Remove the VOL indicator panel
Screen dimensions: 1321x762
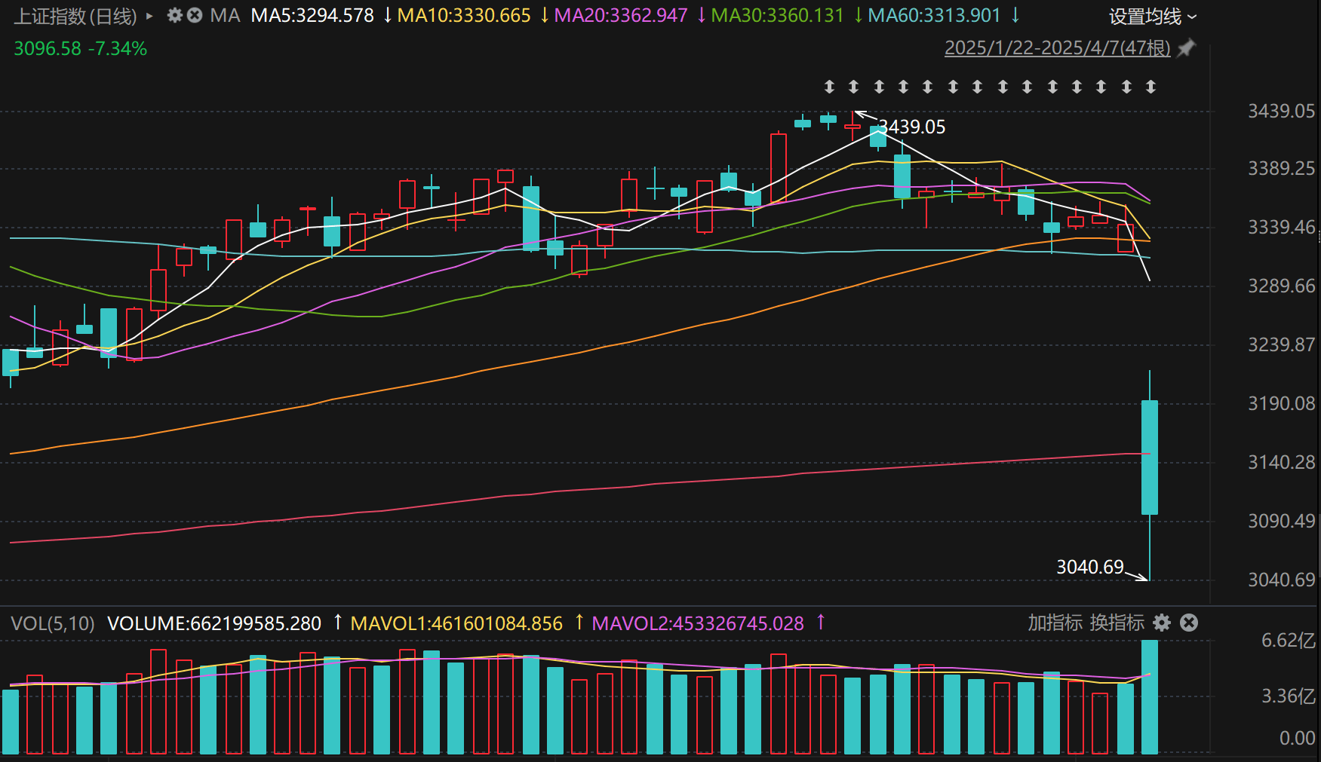(1189, 623)
